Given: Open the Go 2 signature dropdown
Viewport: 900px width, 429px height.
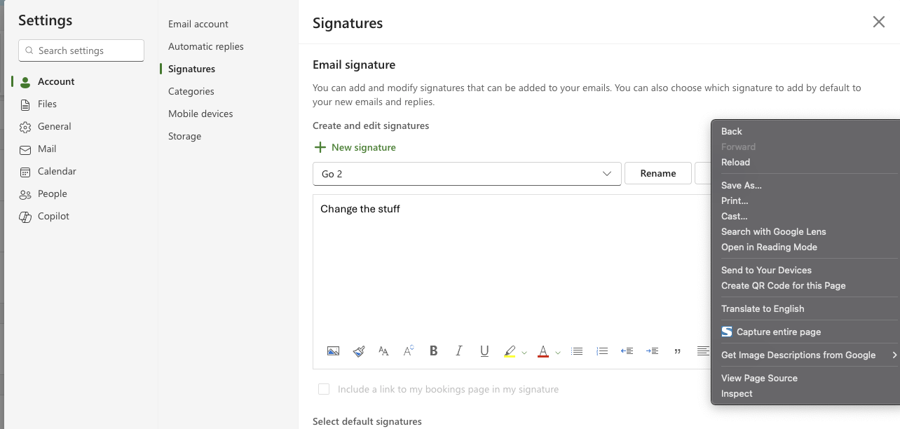Looking at the screenshot, I should point(467,174).
